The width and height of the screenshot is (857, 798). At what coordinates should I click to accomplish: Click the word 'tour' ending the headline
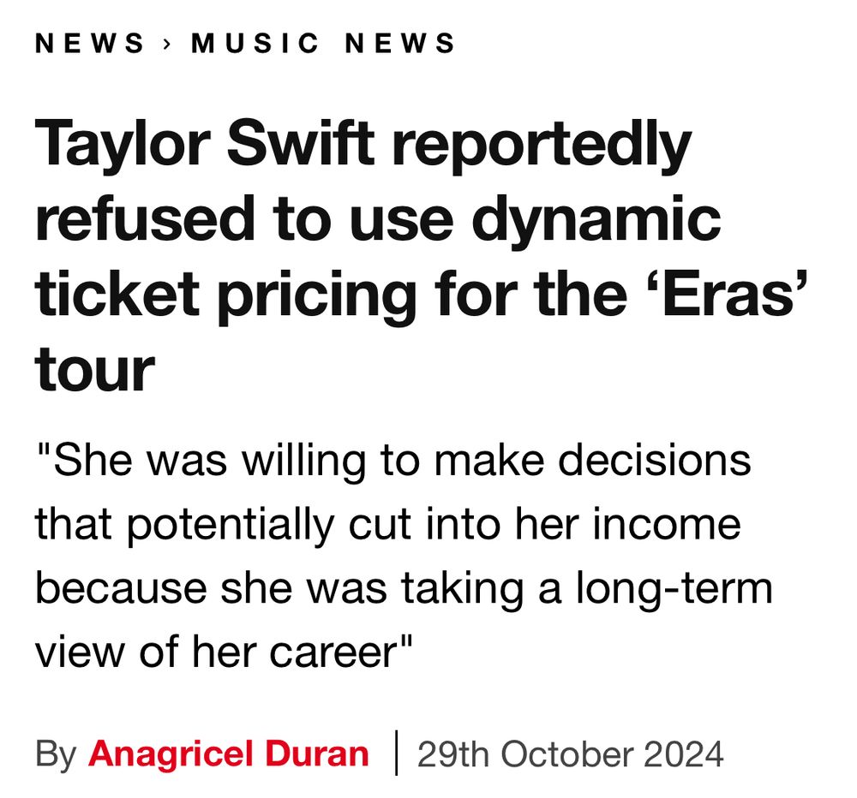click(x=95, y=369)
